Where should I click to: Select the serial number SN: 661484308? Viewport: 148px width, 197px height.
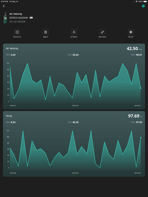17,22
